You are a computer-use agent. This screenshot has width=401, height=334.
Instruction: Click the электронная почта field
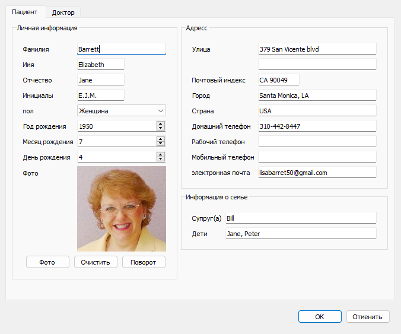[x=317, y=173]
